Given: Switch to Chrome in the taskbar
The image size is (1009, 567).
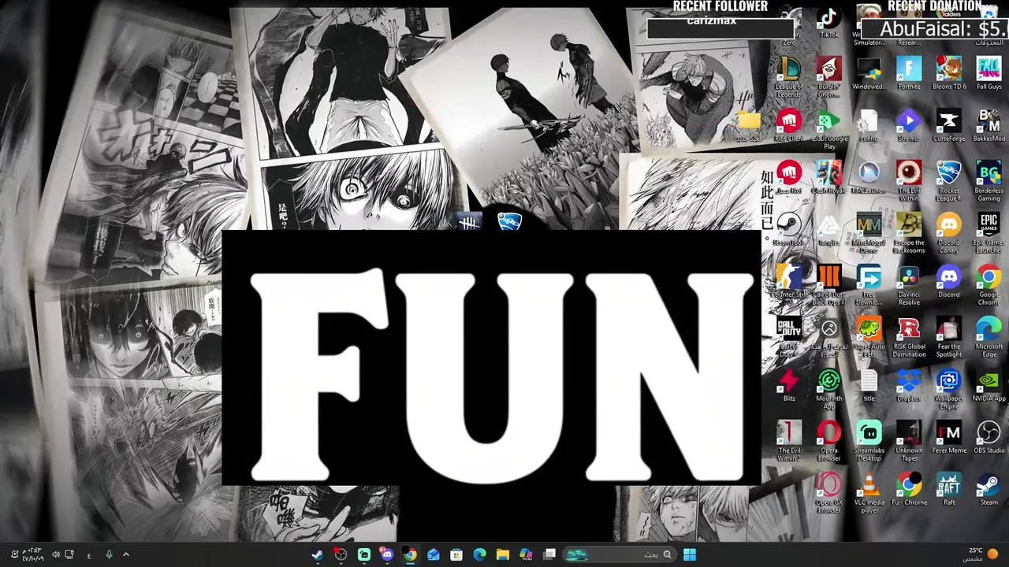Looking at the screenshot, I should (x=410, y=554).
